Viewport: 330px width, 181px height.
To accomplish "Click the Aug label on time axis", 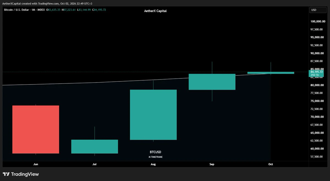I will (x=153, y=164).
